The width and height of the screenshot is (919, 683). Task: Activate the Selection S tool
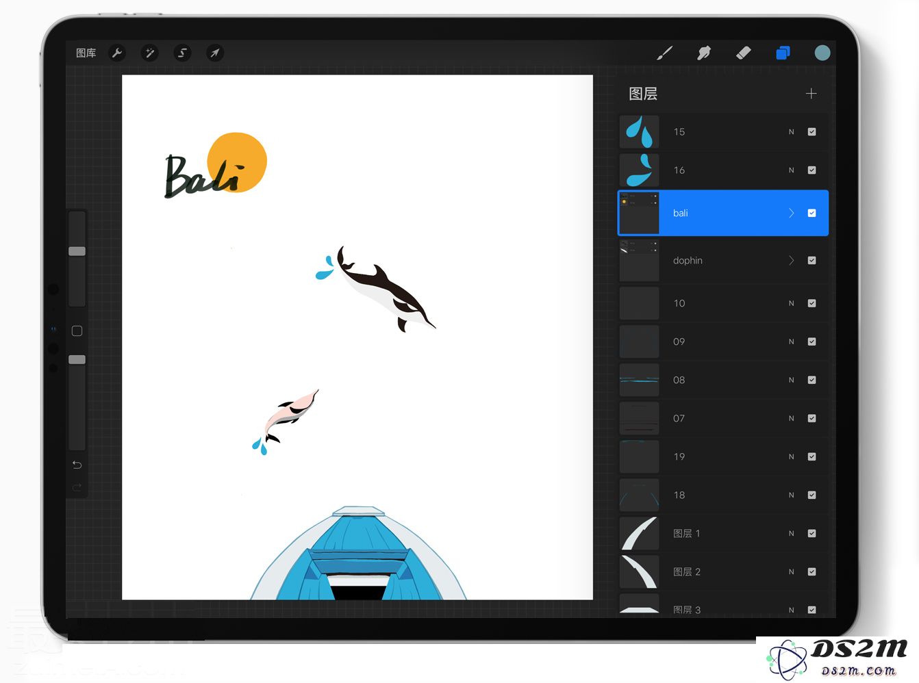[182, 53]
